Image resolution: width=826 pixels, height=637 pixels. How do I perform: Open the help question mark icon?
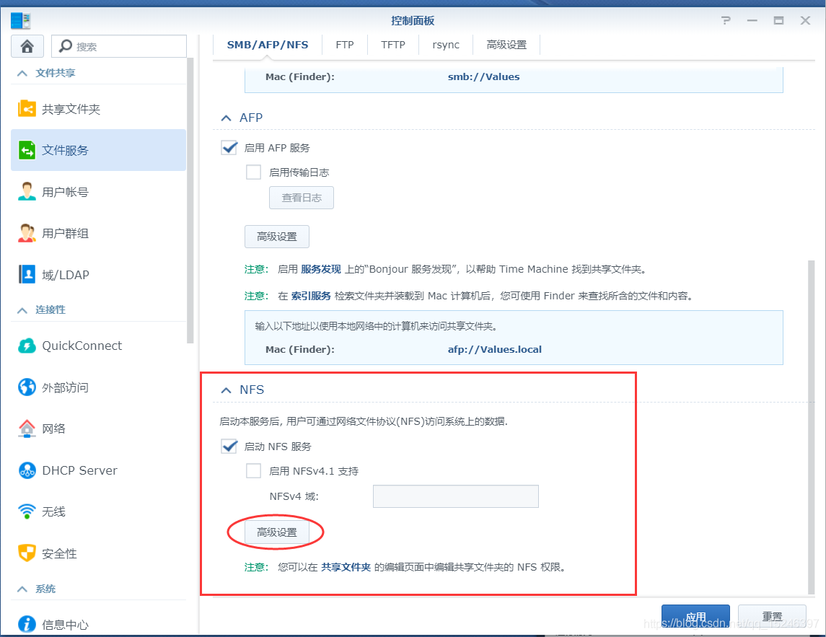(x=726, y=20)
